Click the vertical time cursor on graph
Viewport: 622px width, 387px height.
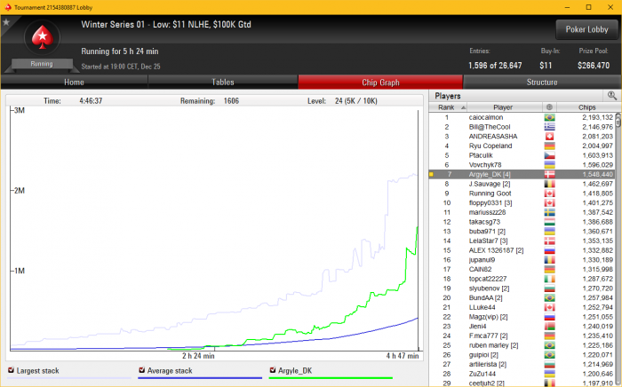[x=419, y=230]
